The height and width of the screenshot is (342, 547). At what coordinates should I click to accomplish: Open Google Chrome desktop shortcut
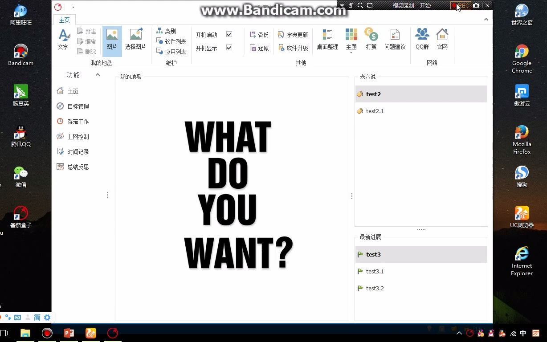(522, 59)
